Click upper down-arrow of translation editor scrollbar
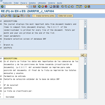This screenshot has width=105, height=105. point(85,61)
